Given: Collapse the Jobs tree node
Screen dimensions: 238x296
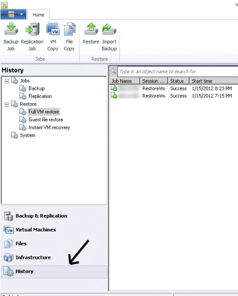Looking at the screenshot, I should pos(6,81).
